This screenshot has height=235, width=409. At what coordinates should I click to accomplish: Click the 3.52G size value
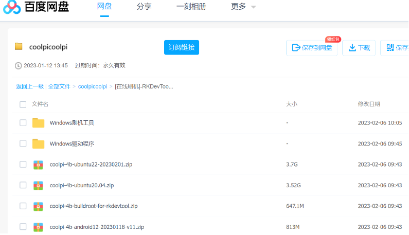pyautogui.click(x=293, y=186)
